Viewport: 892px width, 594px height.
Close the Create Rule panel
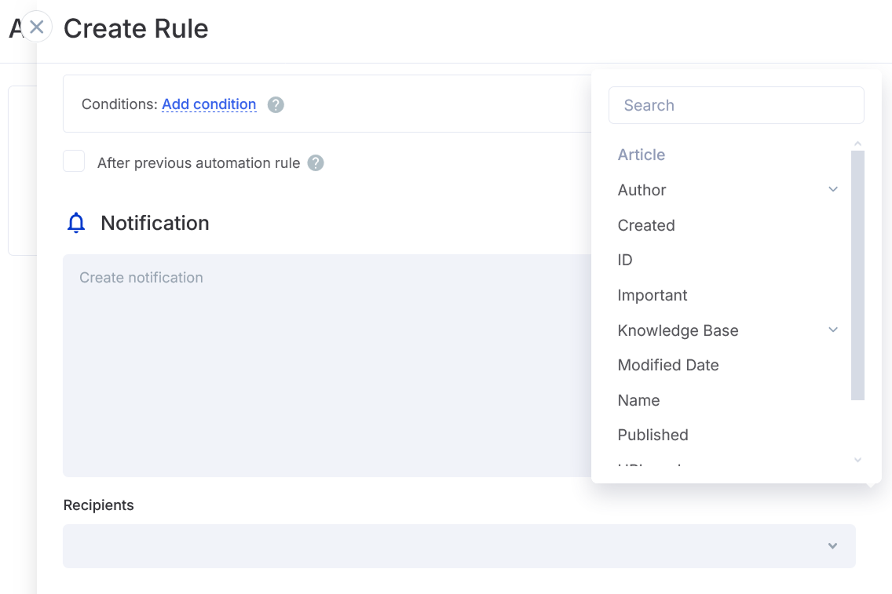pyautogui.click(x=36, y=27)
